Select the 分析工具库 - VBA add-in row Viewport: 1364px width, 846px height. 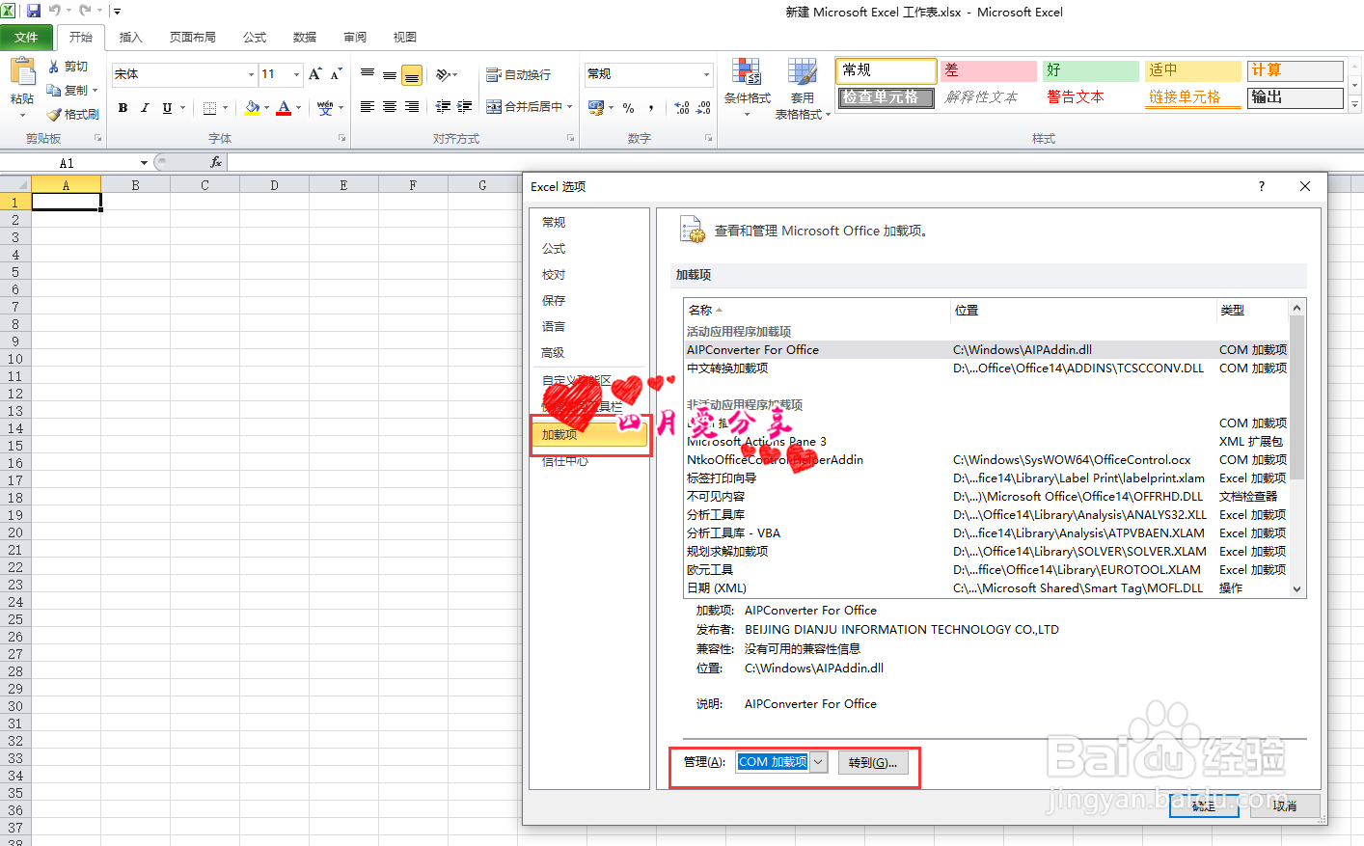(986, 533)
